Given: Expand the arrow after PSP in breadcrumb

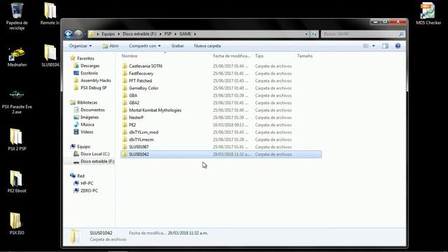Looking at the screenshot, I should click(x=176, y=34).
